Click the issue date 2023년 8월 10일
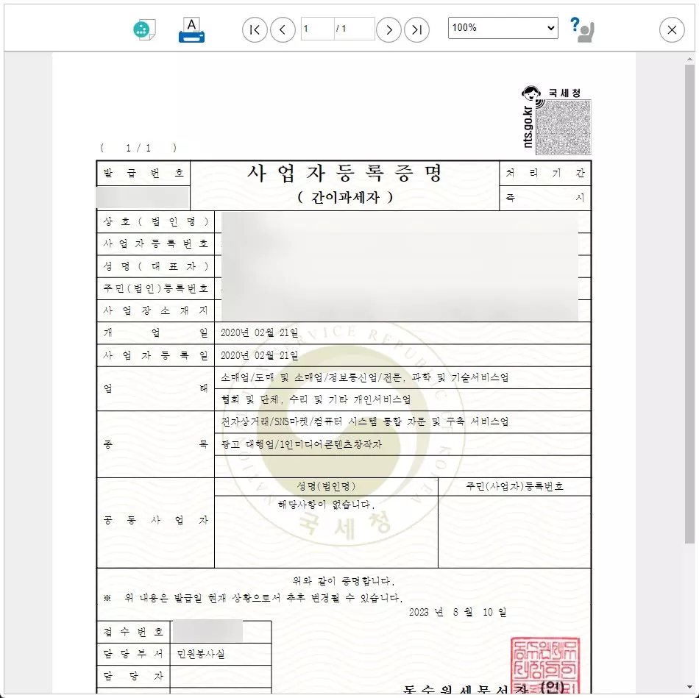 click(458, 613)
